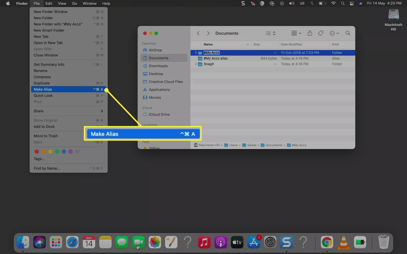The height and width of the screenshot is (254, 407).
Task: Apply the green tag color in File menu
Action: pos(57,151)
